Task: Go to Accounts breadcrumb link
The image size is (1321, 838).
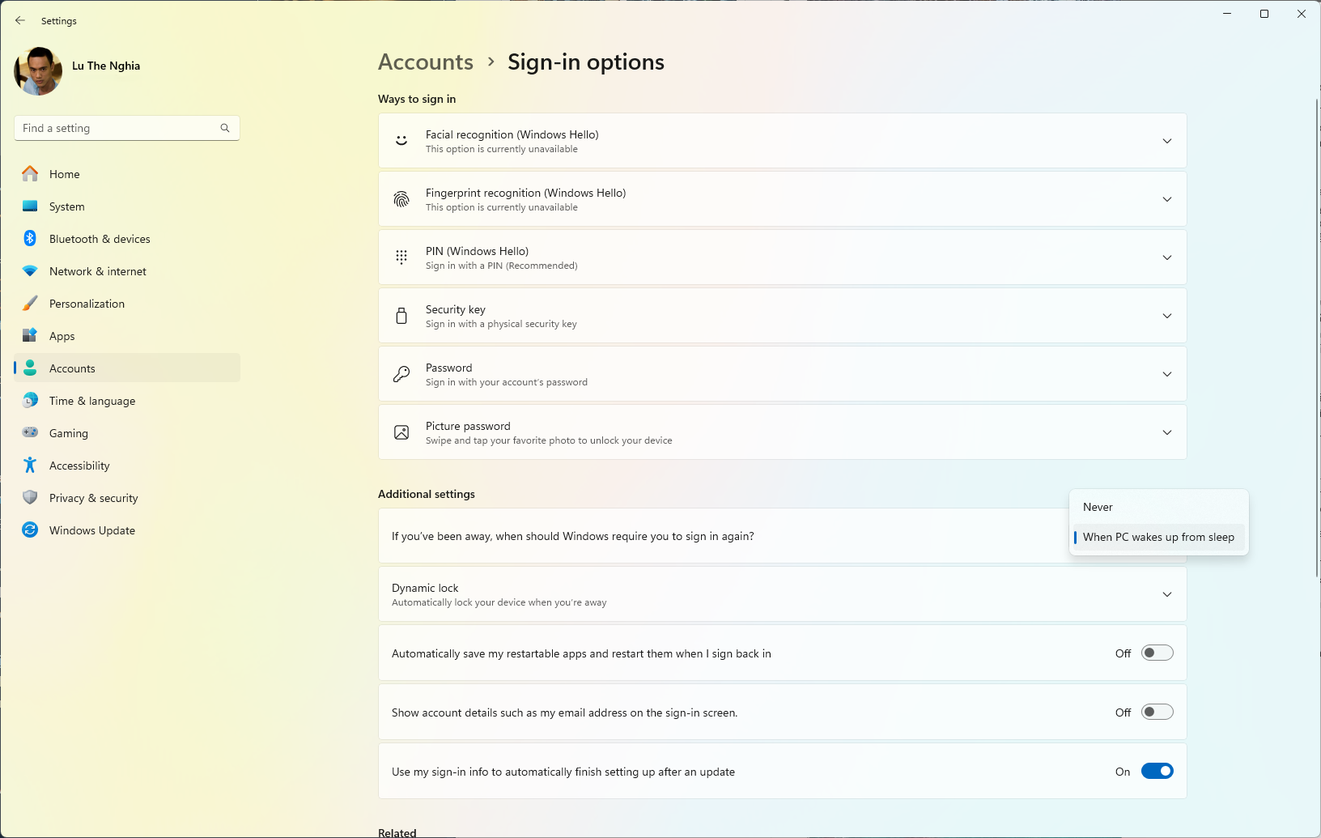Action: (x=426, y=62)
